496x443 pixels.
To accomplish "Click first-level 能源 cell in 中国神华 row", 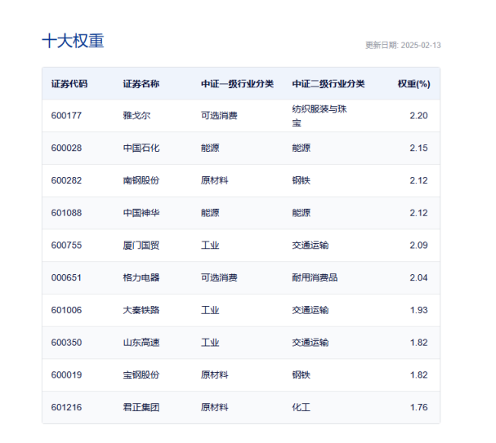I will coord(210,213).
